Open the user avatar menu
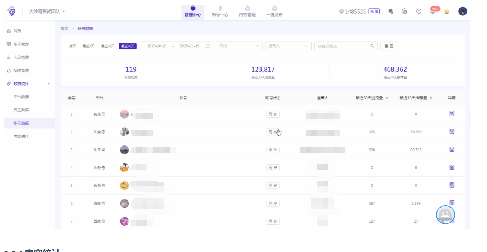The height and width of the screenshot is (252, 487). pyautogui.click(x=463, y=11)
